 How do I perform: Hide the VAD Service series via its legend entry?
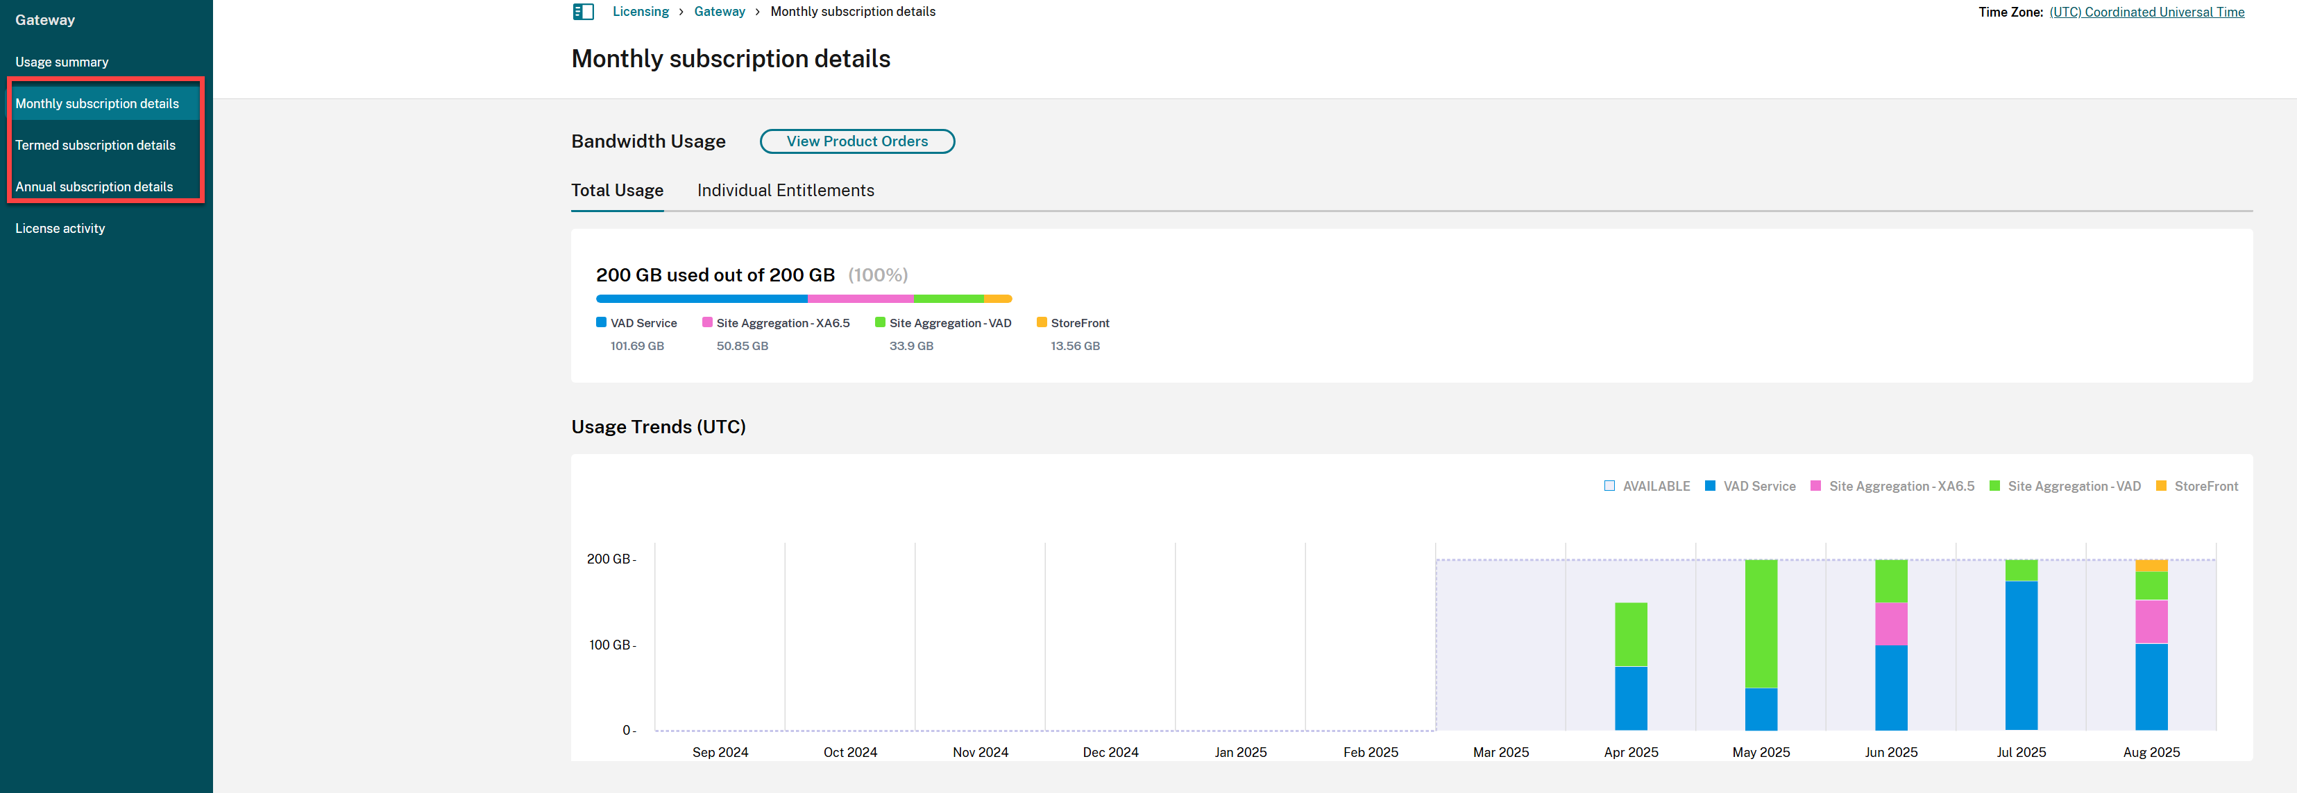click(x=1750, y=486)
